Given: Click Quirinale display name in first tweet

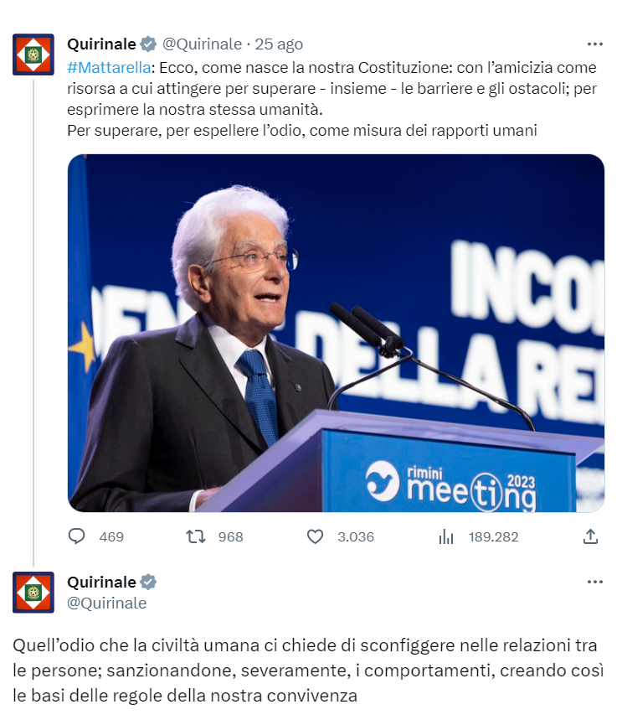Looking at the screenshot, I should point(101,44).
